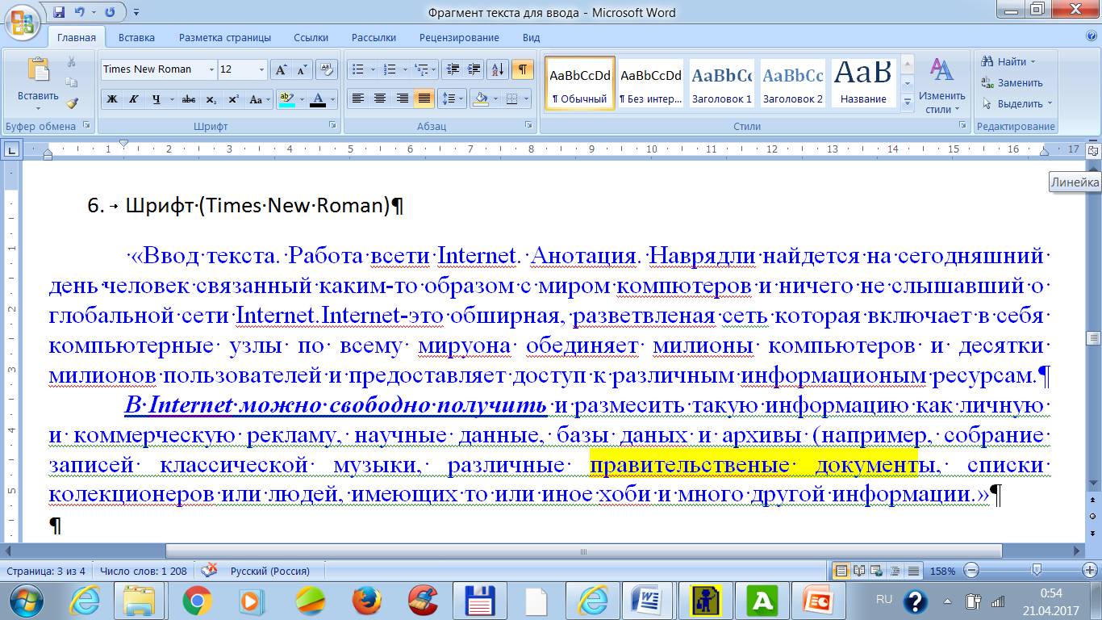Apply the text highlight color
The image size is (1102, 620).
click(286, 99)
